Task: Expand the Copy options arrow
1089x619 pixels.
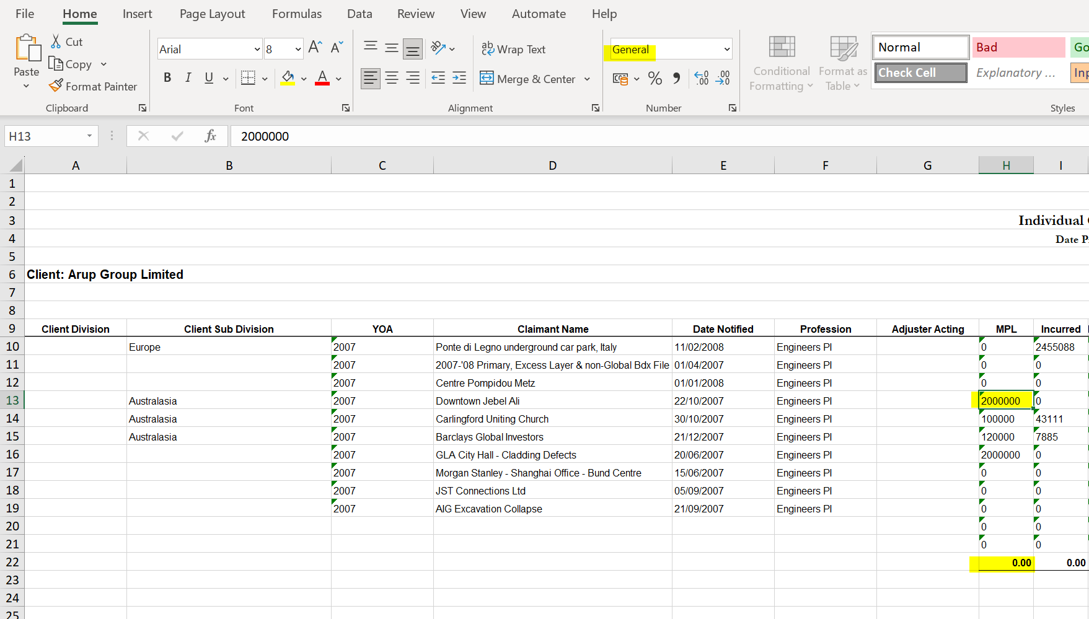Action: pyautogui.click(x=104, y=64)
